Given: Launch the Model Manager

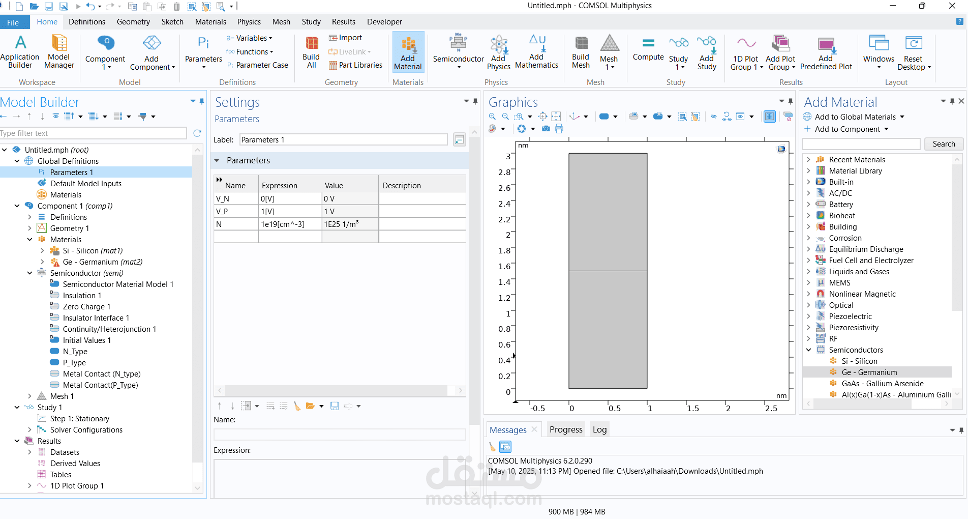Looking at the screenshot, I should point(59,51).
